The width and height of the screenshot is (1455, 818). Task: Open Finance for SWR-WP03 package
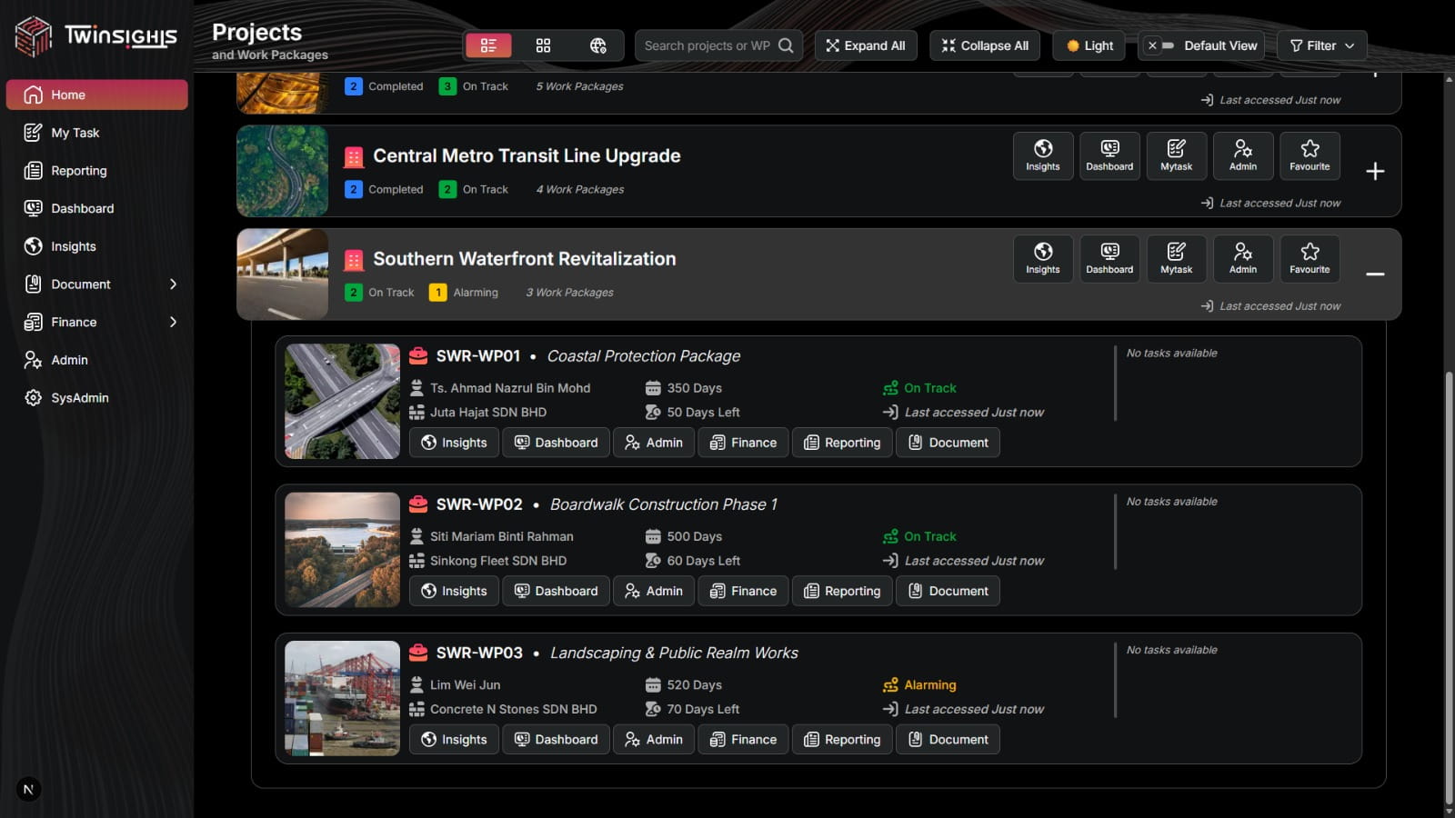click(x=743, y=740)
